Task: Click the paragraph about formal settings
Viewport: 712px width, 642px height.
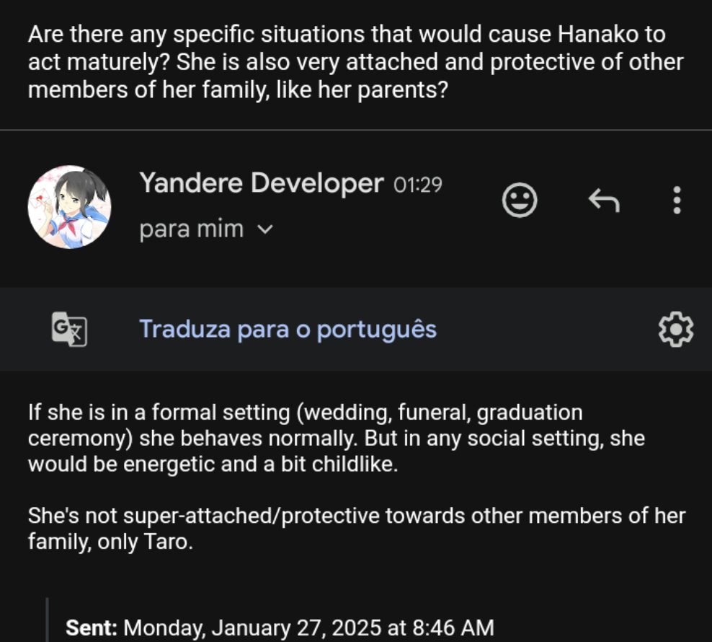Action: [336, 439]
